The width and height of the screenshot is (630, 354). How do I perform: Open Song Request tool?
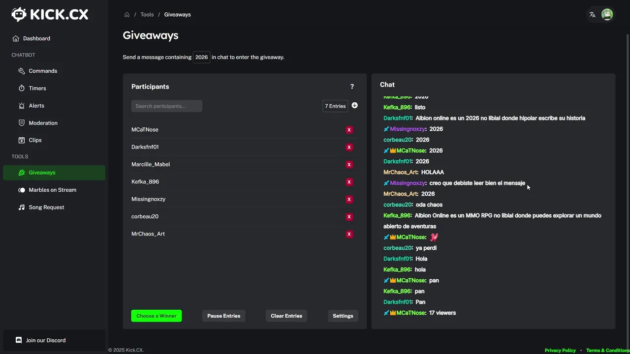(x=46, y=207)
